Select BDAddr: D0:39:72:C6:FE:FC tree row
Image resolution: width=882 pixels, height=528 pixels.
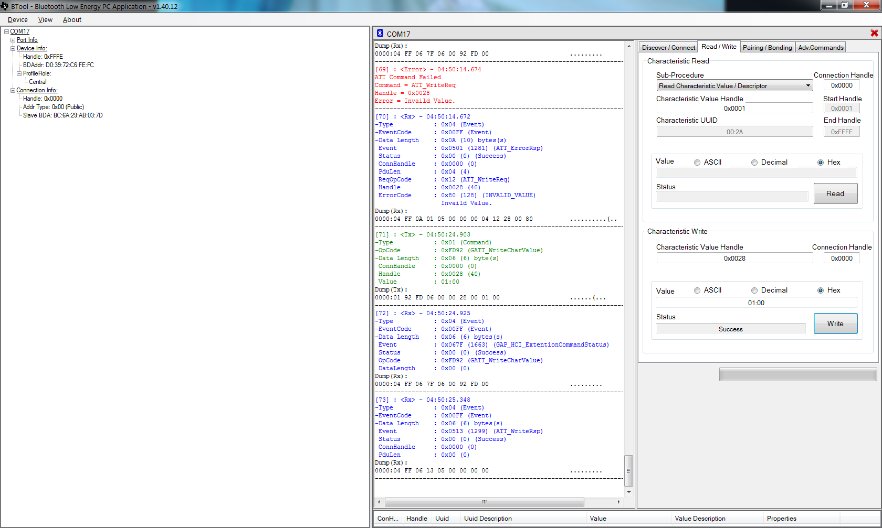(58, 65)
